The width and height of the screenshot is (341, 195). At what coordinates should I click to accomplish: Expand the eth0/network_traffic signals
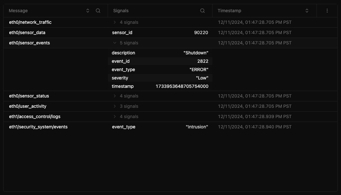click(115, 22)
